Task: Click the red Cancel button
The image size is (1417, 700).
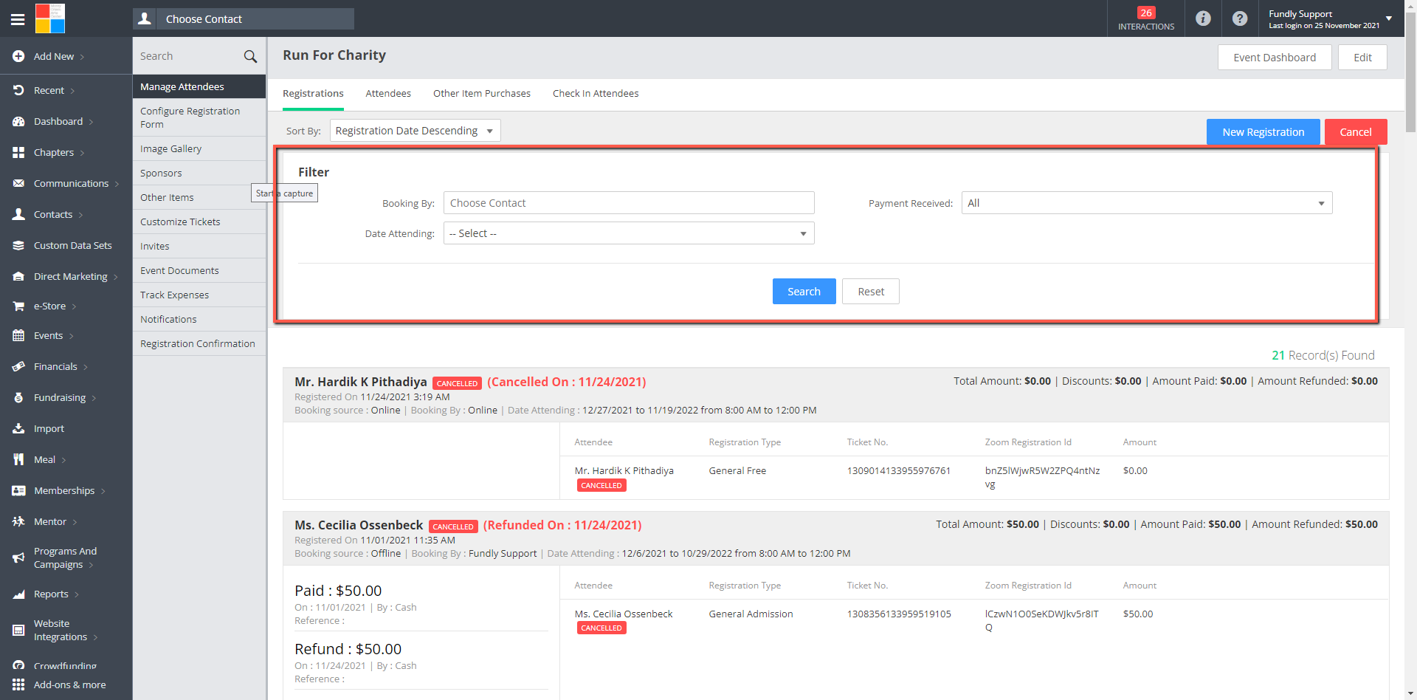Action: click(x=1356, y=131)
